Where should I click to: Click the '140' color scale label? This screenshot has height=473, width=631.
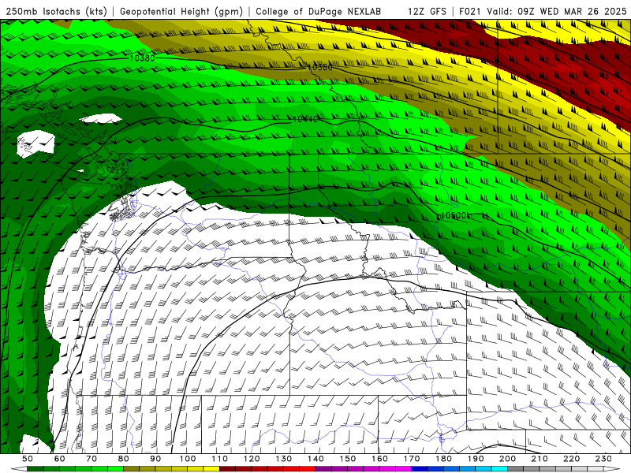[x=316, y=459]
